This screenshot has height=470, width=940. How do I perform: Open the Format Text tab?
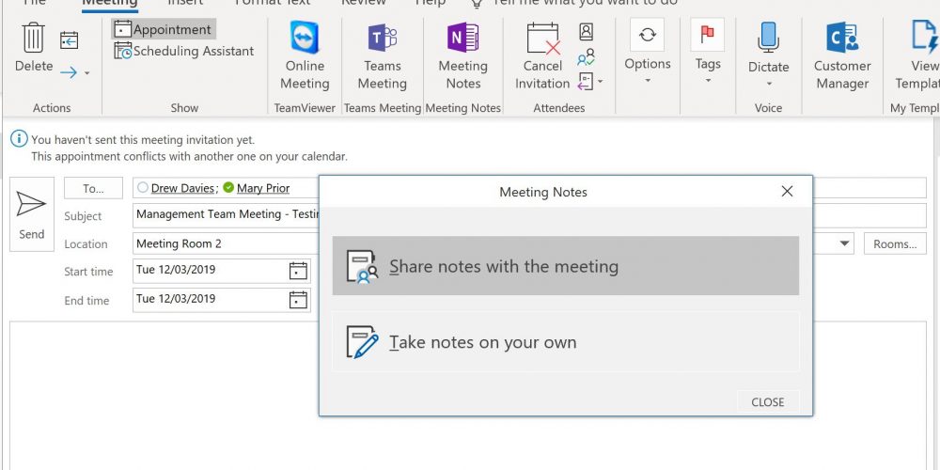pyautogui.click(x=273, y=3)
